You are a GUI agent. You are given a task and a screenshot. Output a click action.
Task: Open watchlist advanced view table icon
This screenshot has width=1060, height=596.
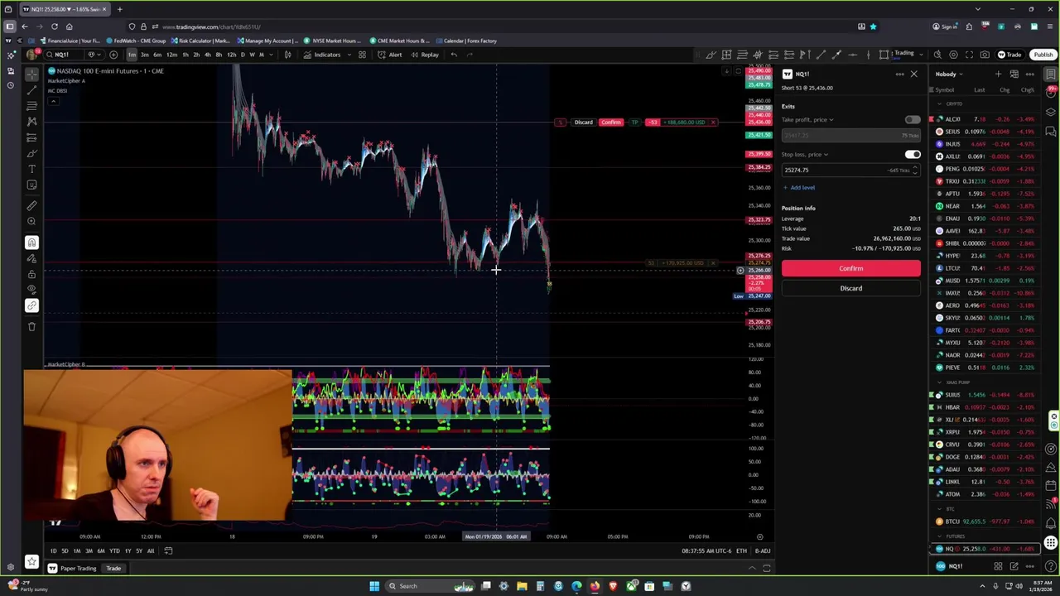(1014, 74)
